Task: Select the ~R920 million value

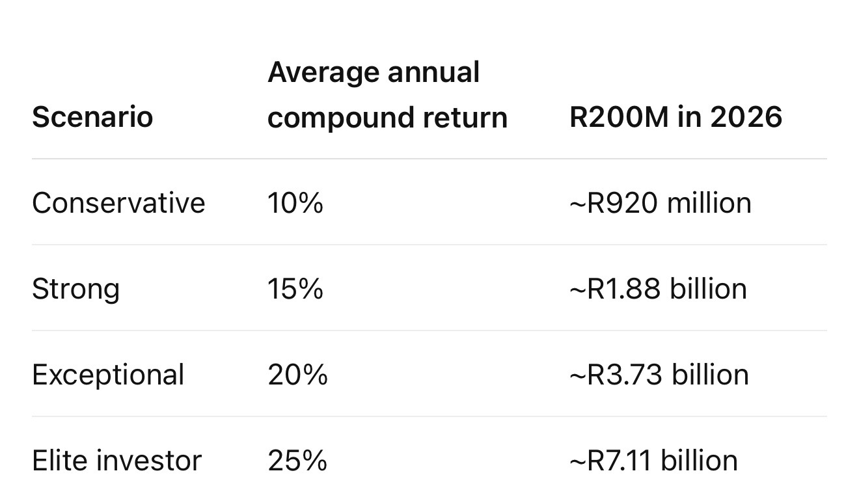Action: click(x=661, y=202)
